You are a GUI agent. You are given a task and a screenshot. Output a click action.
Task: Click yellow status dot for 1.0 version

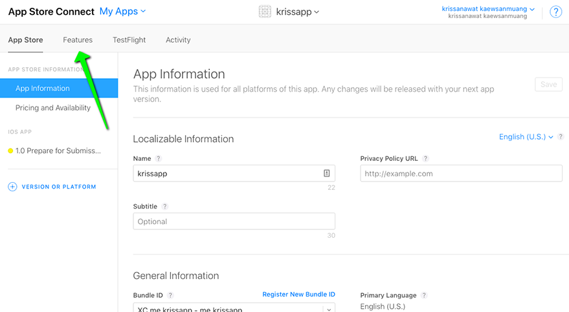[10, 151]
